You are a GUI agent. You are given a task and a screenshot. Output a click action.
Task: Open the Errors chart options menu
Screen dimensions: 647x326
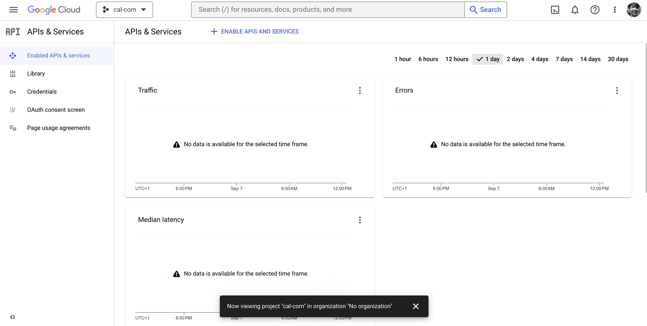[x=617, y=90]
